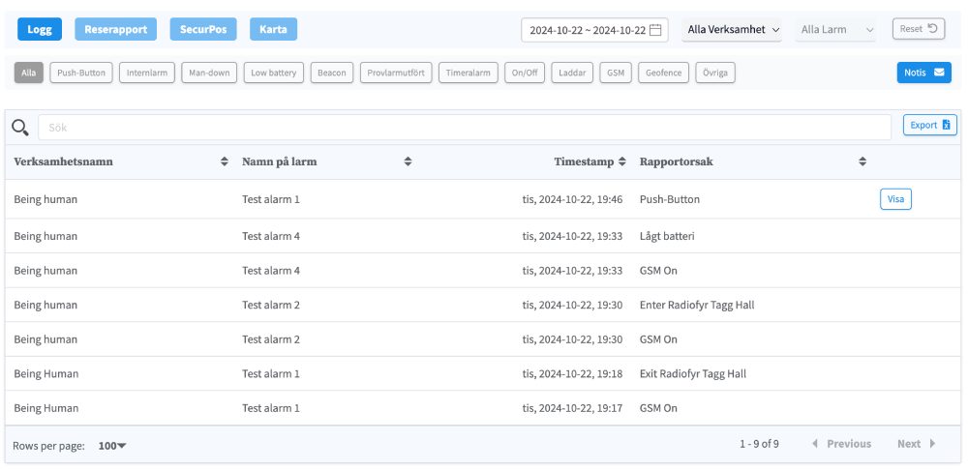Image resolution: width=968 pixels, height=470 pixels.
Task: Enable the Low battery filter
Action: (x=274, y=73)
